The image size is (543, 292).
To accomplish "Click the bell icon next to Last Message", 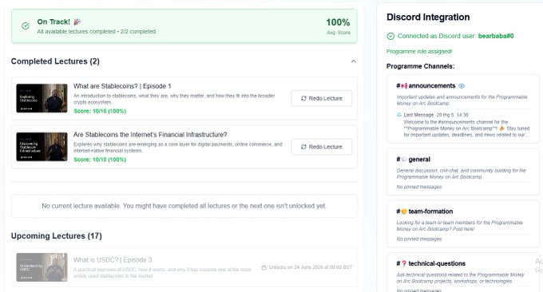I will tap(399, 115).
